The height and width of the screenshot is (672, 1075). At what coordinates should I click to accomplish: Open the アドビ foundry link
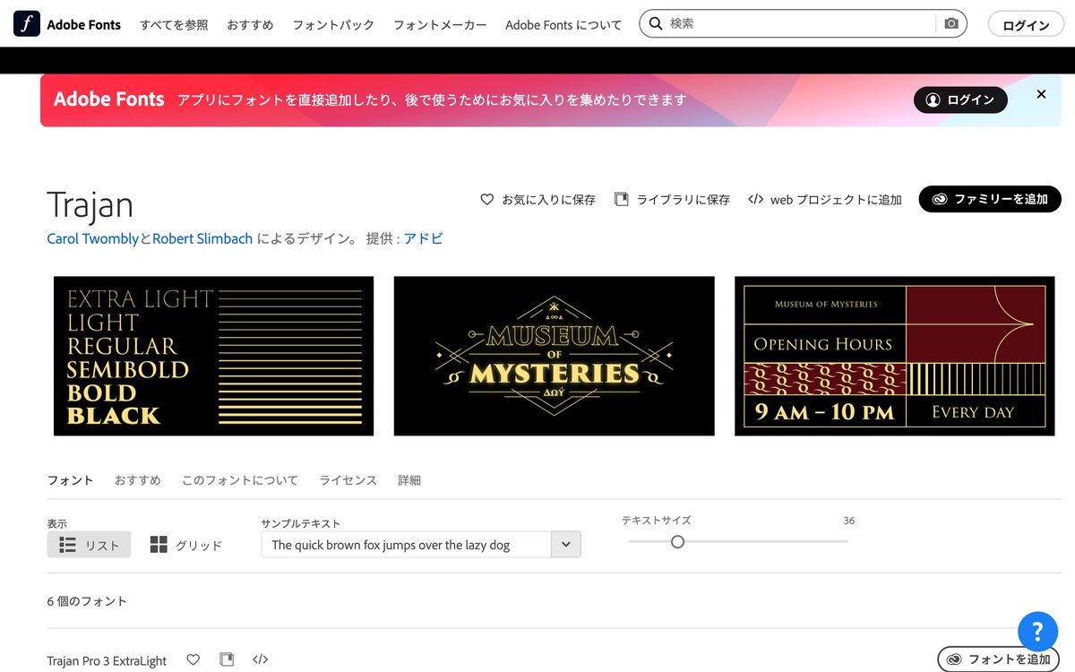coord(423,239)
